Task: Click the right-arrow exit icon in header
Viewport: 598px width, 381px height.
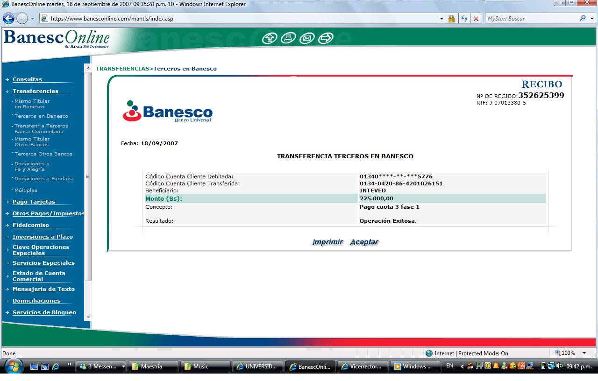Action: tap(326, 38)
